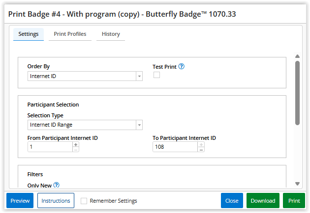Screen dimensions: 310x213
Task: Increment the From Participant Internet ID
Action: pos(76,144)
